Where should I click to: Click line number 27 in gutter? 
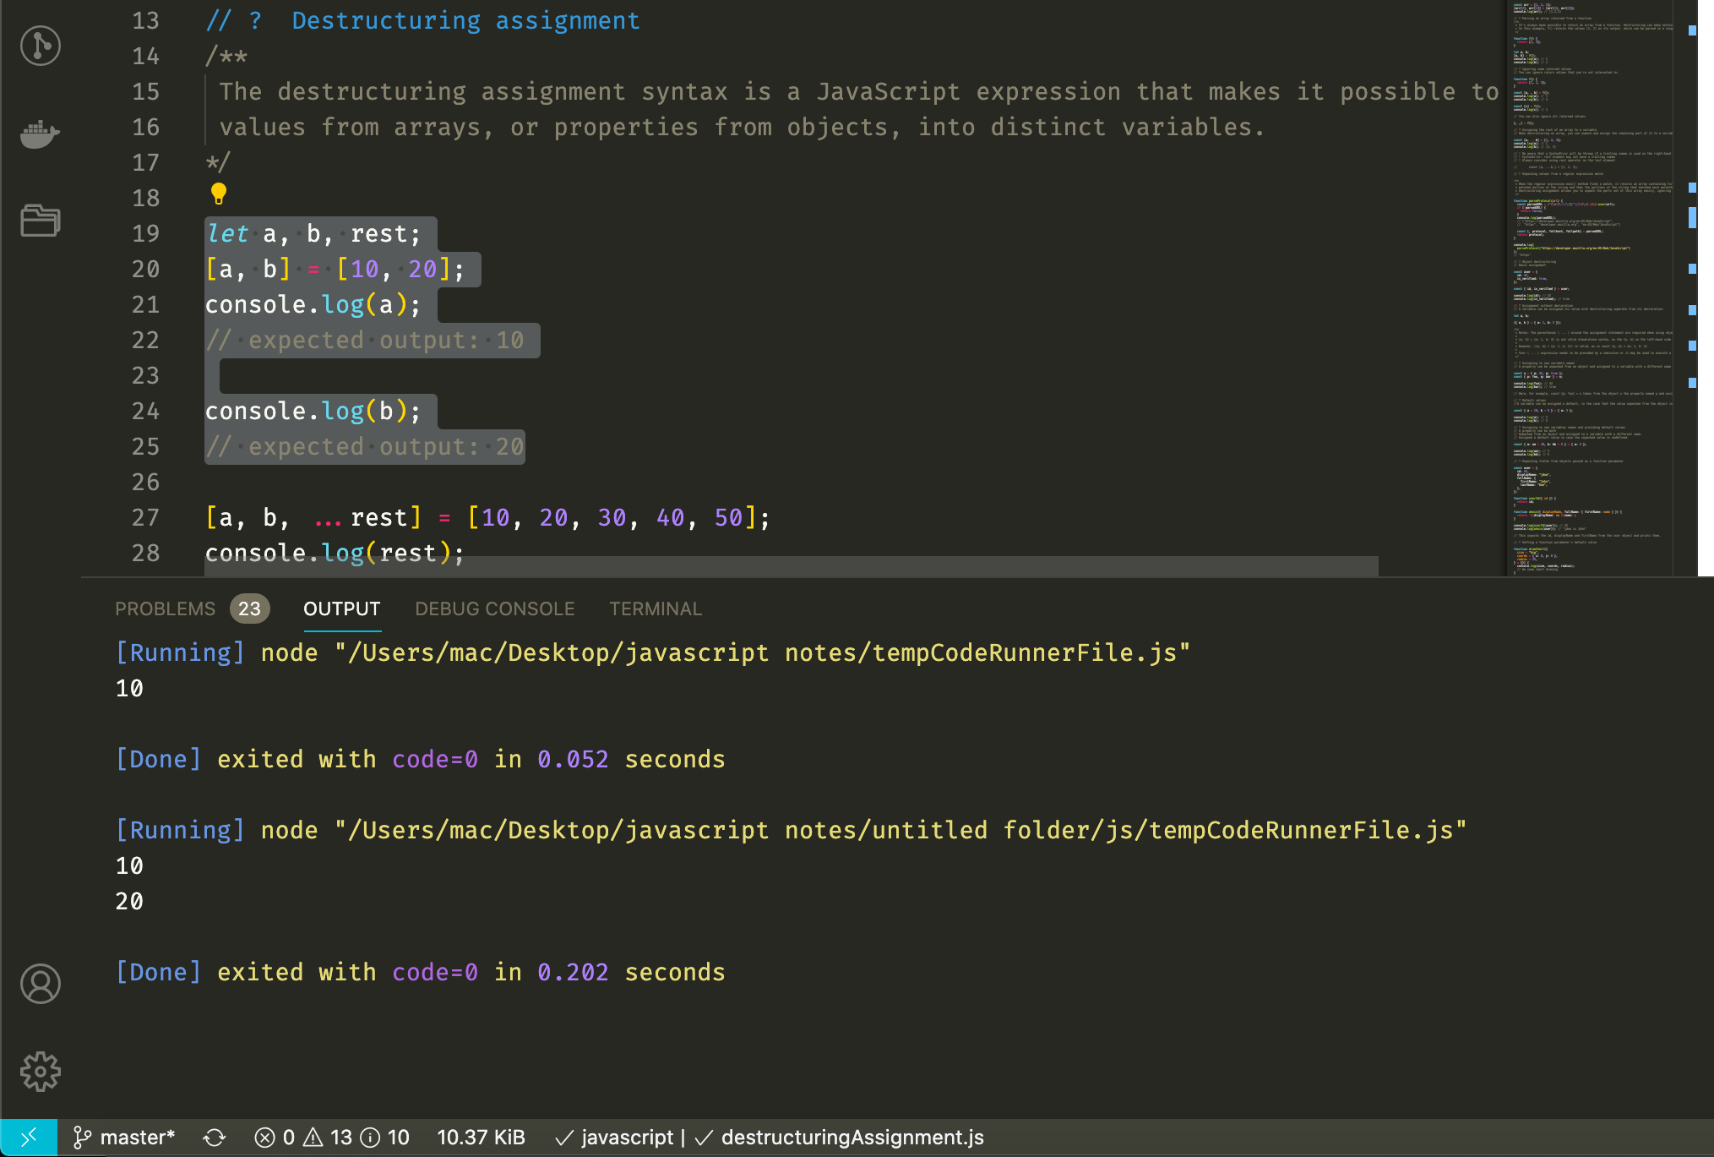click(x=145, y=517)
